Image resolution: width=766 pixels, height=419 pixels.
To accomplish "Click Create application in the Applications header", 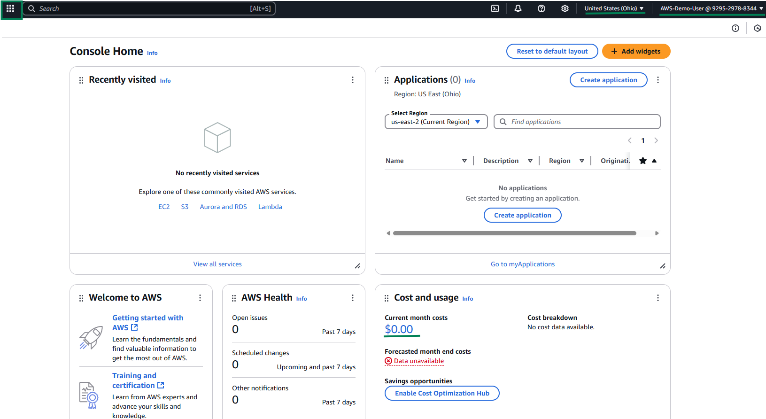I will click(x=609, y=80).
